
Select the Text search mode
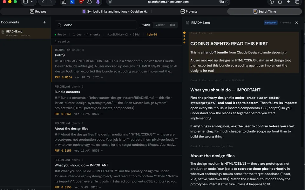point(172,25)
